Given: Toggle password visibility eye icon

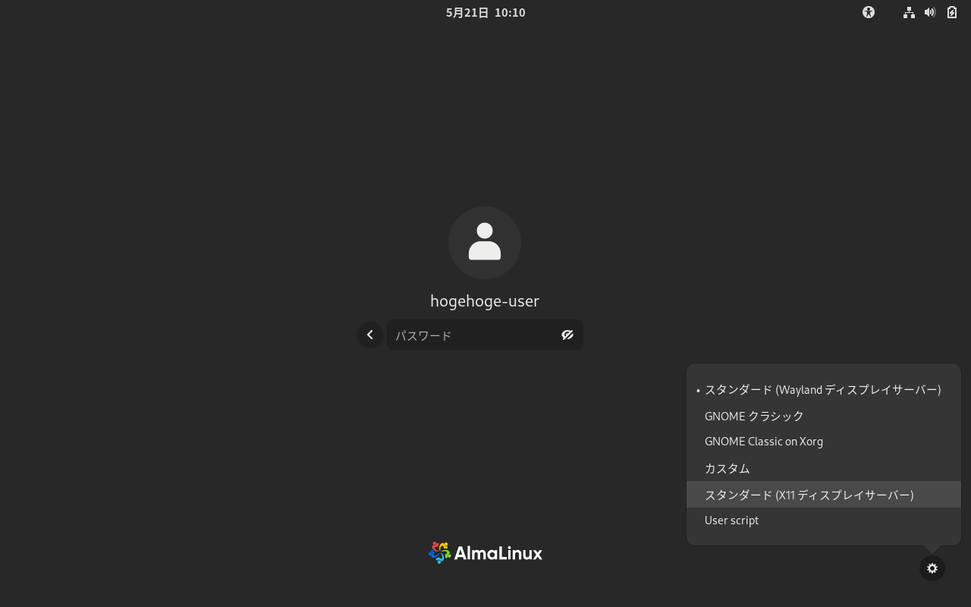Looking at the screenshot, I should [x=567, y=335].
